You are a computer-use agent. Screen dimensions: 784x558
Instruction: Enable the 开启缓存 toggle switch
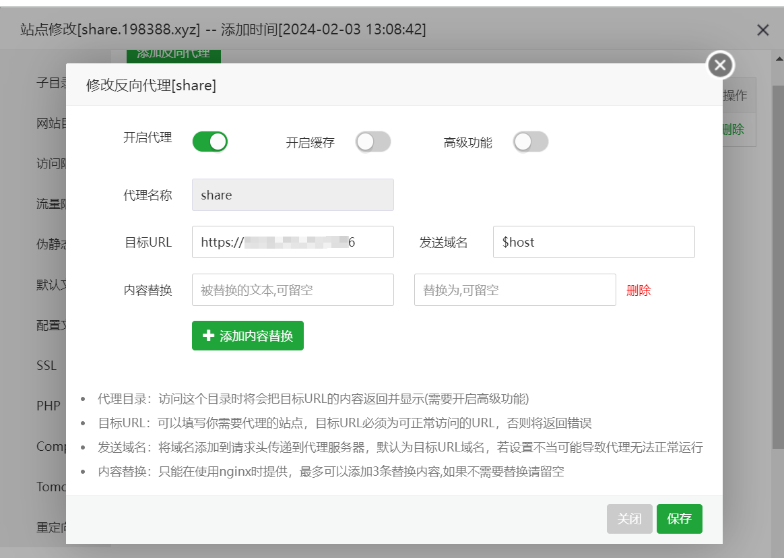(x=373, y=142)
